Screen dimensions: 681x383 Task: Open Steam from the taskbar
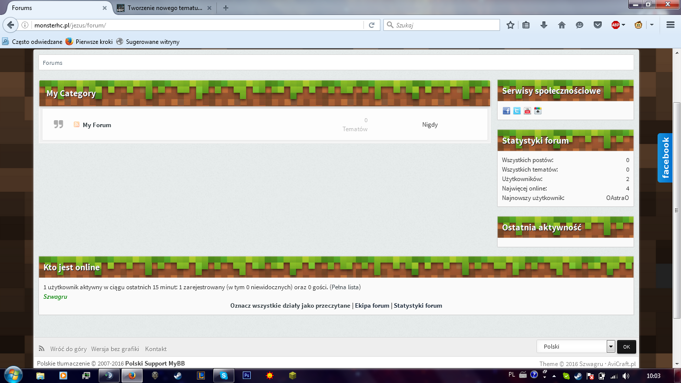click(177, 376)
